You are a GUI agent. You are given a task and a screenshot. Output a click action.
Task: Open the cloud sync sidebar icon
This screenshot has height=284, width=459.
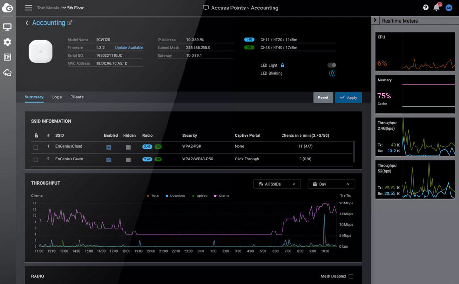point(7,72)
